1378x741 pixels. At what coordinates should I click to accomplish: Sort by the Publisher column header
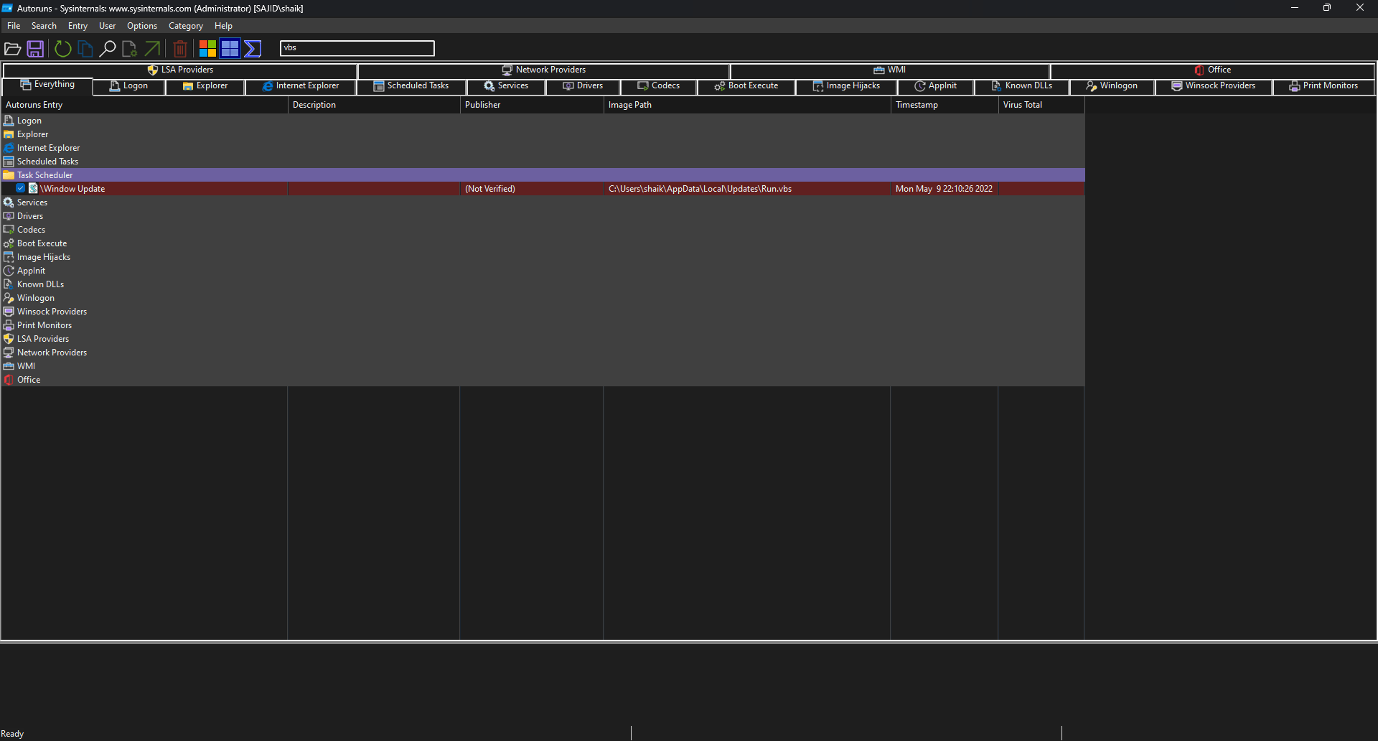click(x=532, y=105)
